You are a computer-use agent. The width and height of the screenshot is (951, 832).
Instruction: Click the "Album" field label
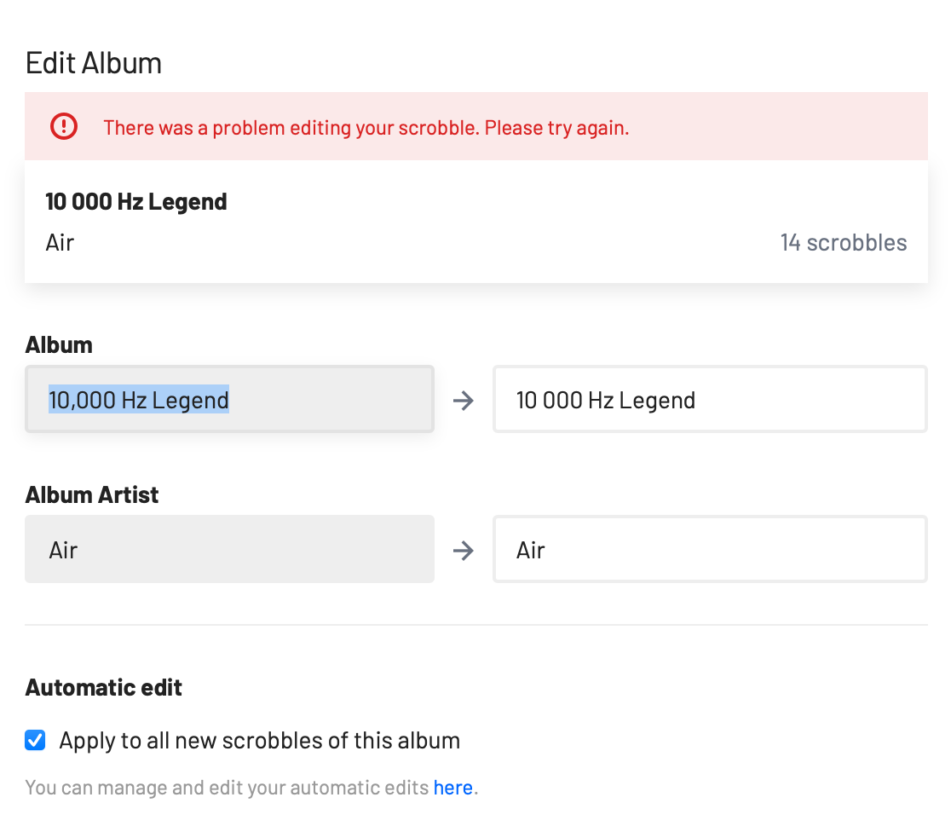click(x=59, y=345)
